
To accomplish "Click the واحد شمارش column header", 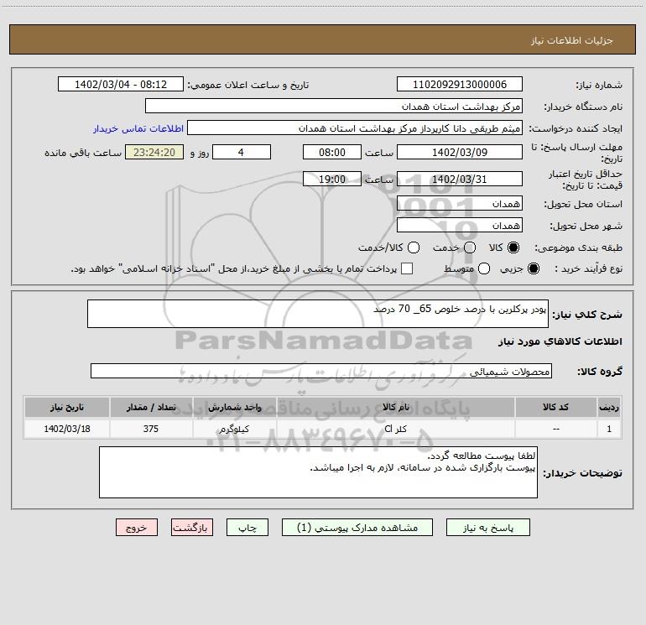I will coord(234,407).
